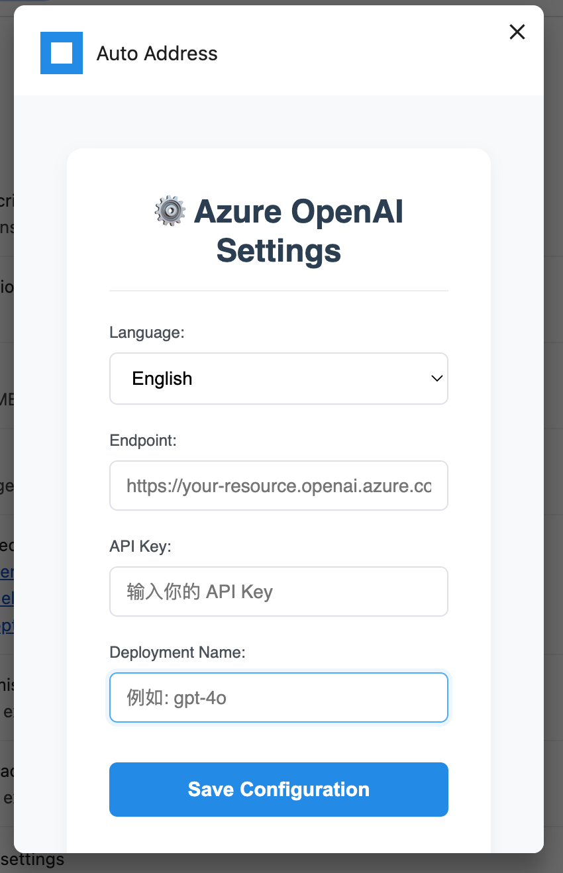This screenshot has height=873, width=563.
Task: Click the Azure OpenAI Settings heading
Action: pos(278,231)
